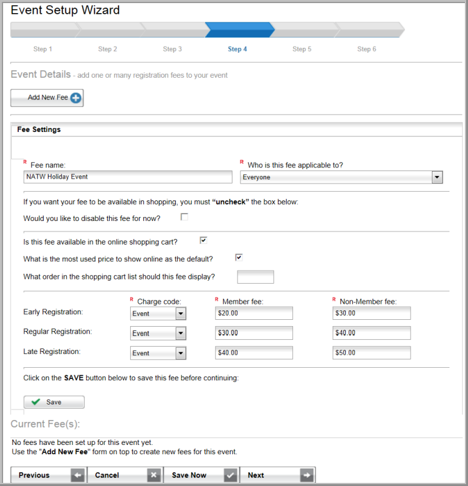This screenshot has height=486, width=468.
Task: Open Late Registration charge code dropdown
Action: 158,353
